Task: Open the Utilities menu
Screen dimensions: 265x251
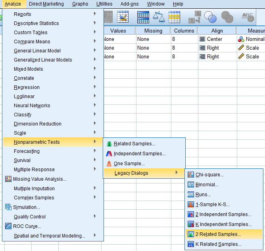Action: (104, 4)
